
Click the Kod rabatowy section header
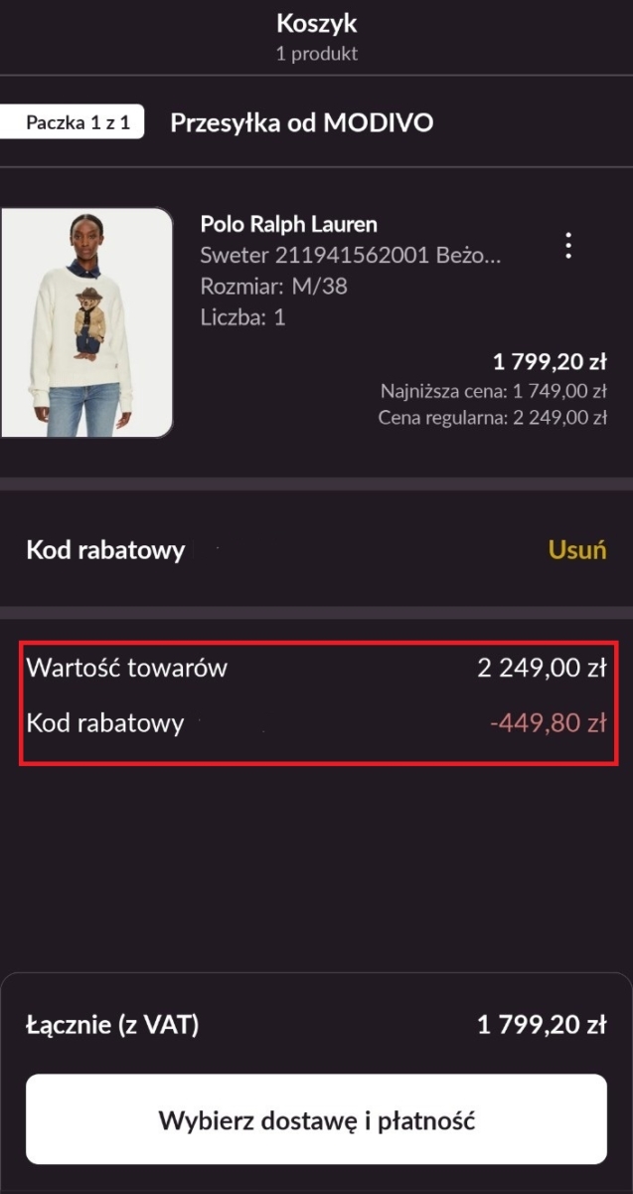pos(104,549)
